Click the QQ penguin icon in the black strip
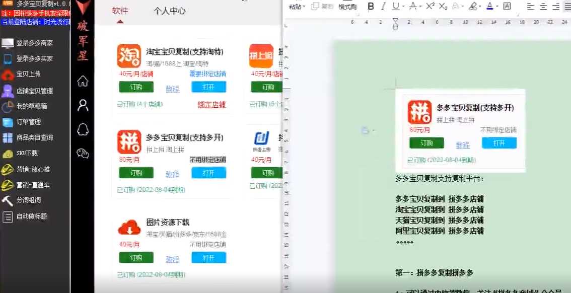The image size is (571, 293). tap(83, 129)
